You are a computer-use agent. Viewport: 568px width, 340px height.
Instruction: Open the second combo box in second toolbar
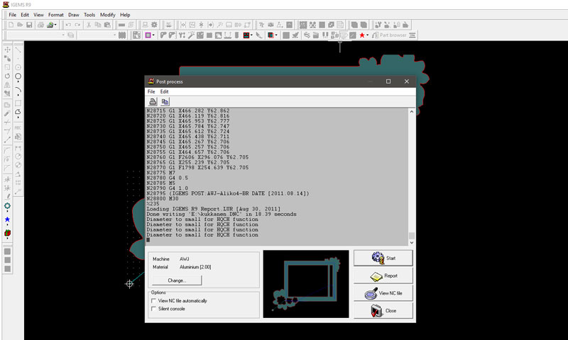tap(97, 35)
